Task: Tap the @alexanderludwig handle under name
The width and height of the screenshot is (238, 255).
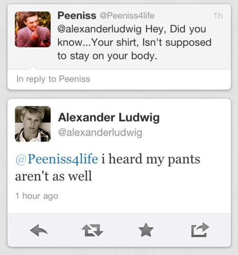Action: coord(100,133)
